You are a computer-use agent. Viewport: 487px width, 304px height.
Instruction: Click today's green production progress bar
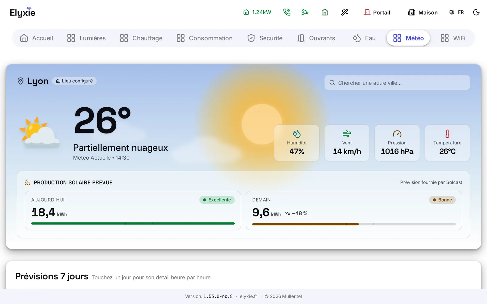pyautogui.click(x=133, y=223)
